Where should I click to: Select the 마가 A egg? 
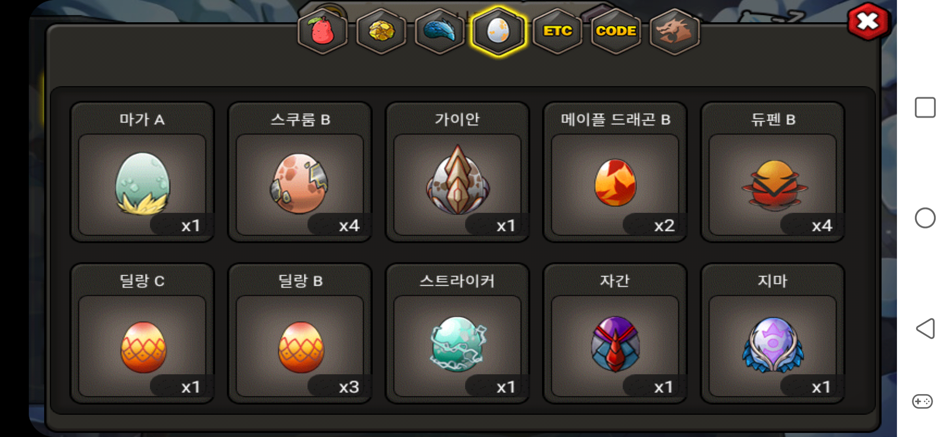[x=142, y=172]
